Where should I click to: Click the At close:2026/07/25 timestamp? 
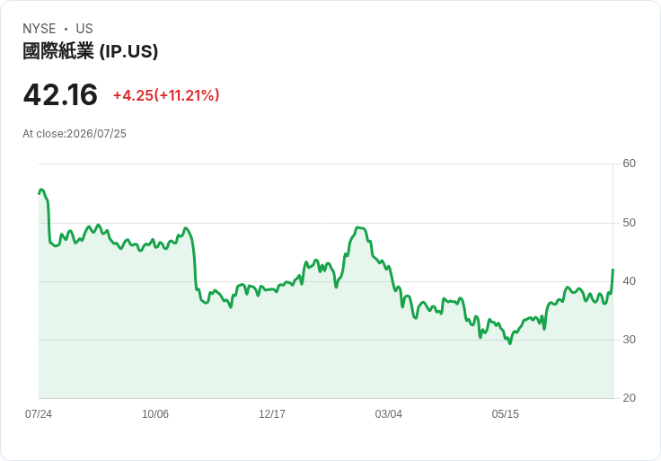click(x=75, y=134)
